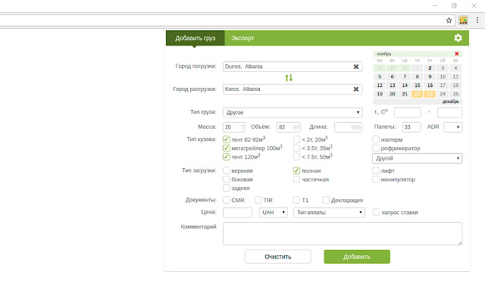The image size is (485, 303).
Task: Go to декабрь in the calendar
Action: [450, 102]
